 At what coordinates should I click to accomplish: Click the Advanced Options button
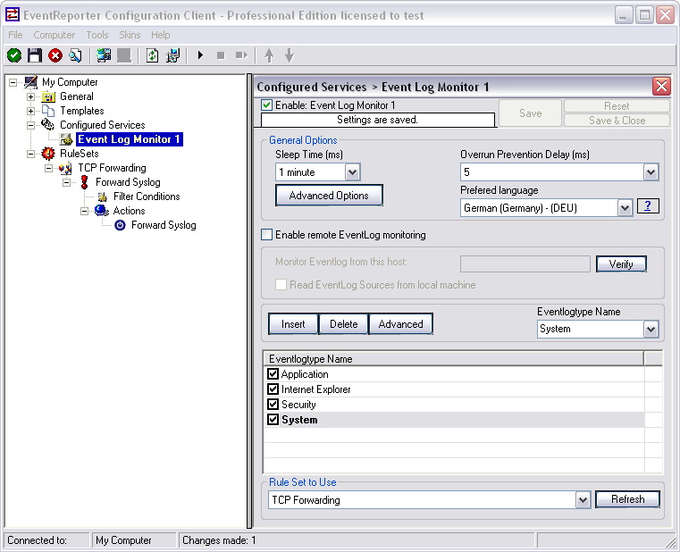329,195
